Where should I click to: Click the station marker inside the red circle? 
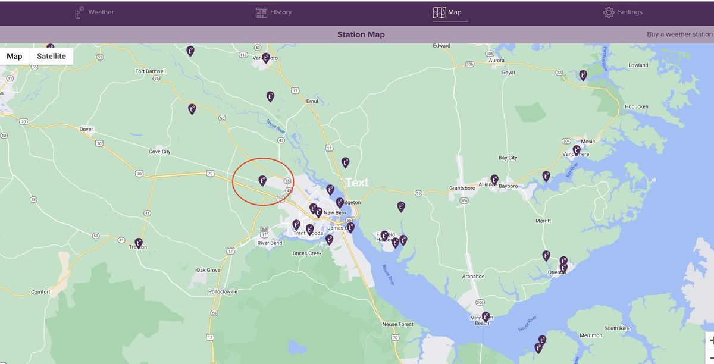coord(262,180)
